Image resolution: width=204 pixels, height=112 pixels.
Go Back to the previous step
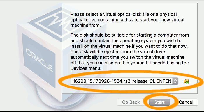pyautogui.click(x=131, y=102)
